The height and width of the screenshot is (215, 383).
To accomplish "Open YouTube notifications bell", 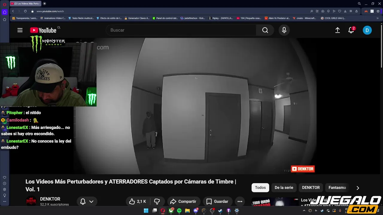I will 351,30.
